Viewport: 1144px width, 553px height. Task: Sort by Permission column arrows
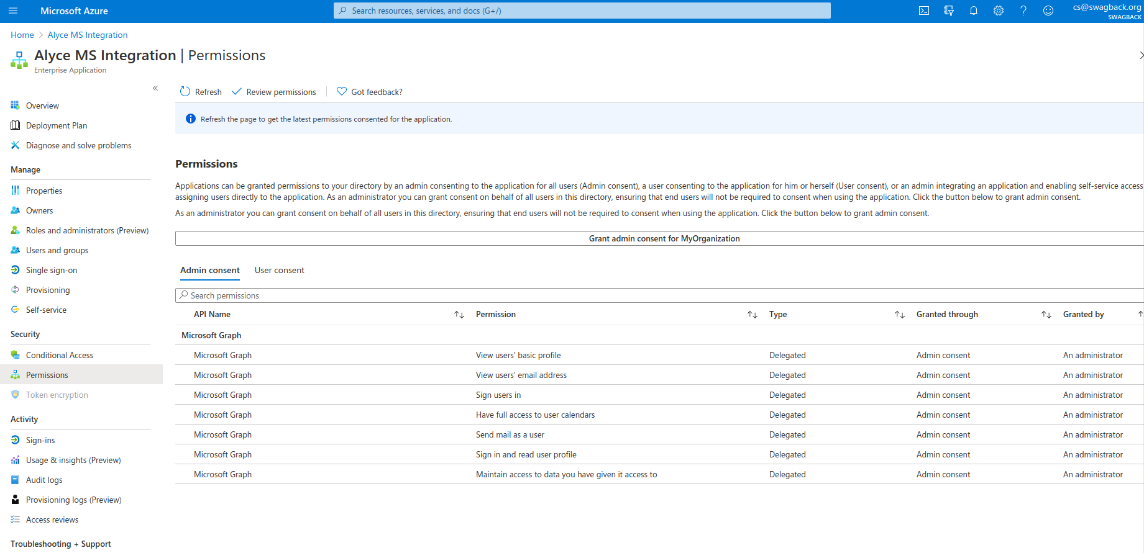753,315
